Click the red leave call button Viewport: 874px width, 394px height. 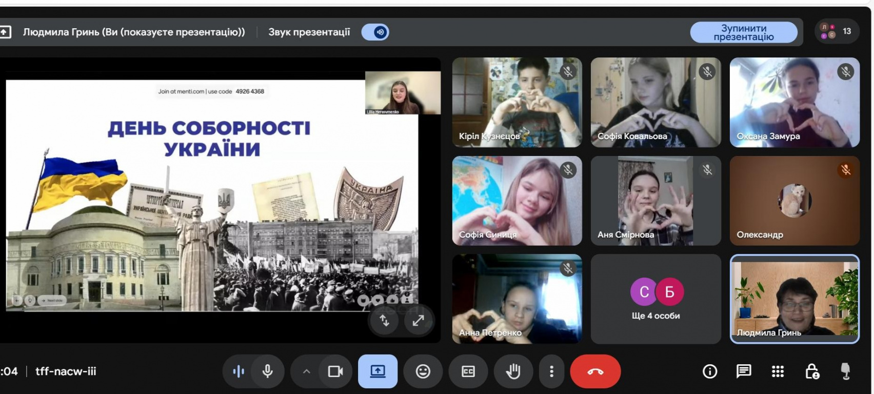pos(595,371)
